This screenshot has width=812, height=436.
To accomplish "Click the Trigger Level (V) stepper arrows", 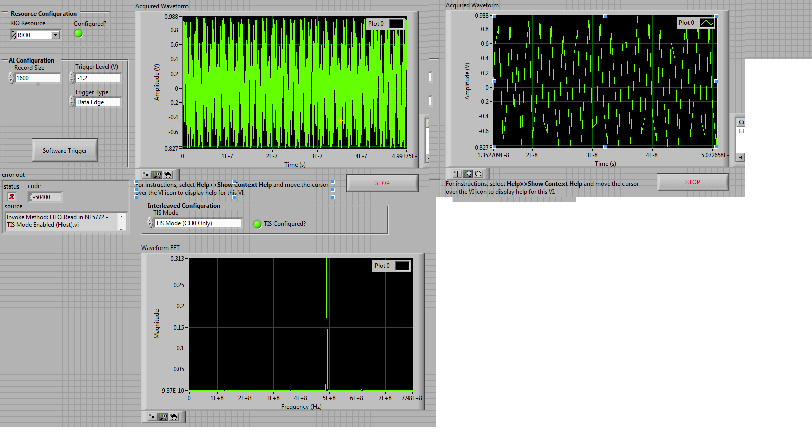I will click(72, 78).
